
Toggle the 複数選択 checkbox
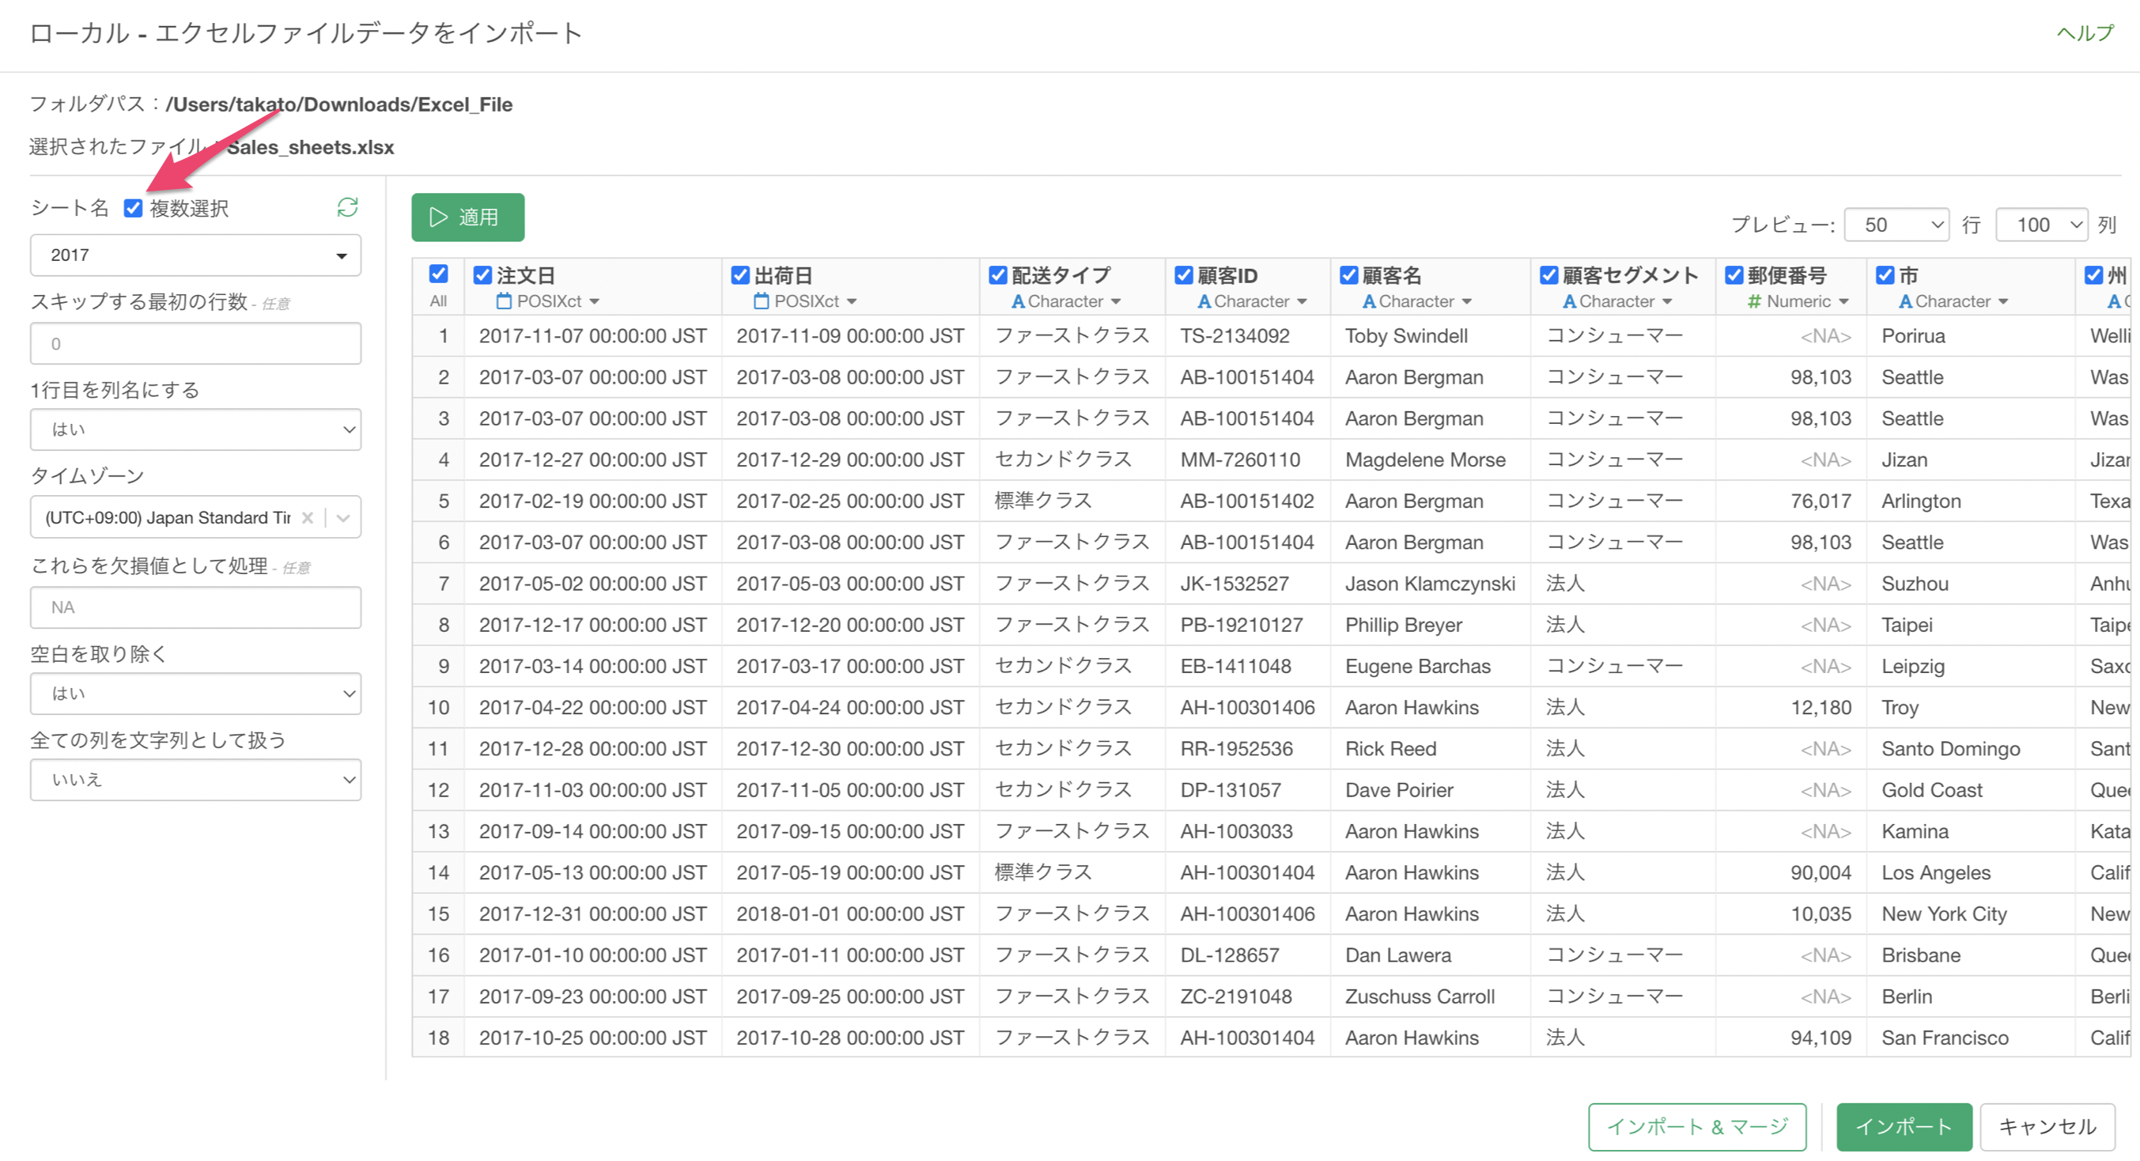[x=133, y=208]
